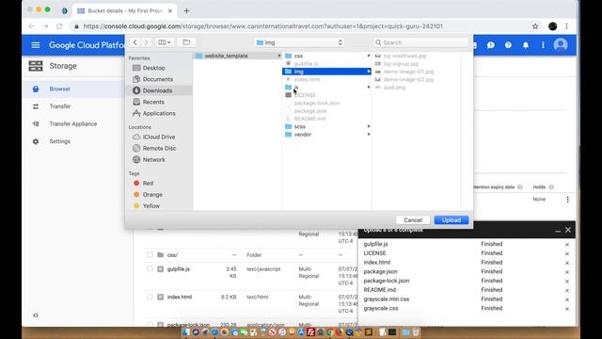Dismiss the gulpfile.js upload entry
The image size is (602, 339).
[x=567, y=245]
